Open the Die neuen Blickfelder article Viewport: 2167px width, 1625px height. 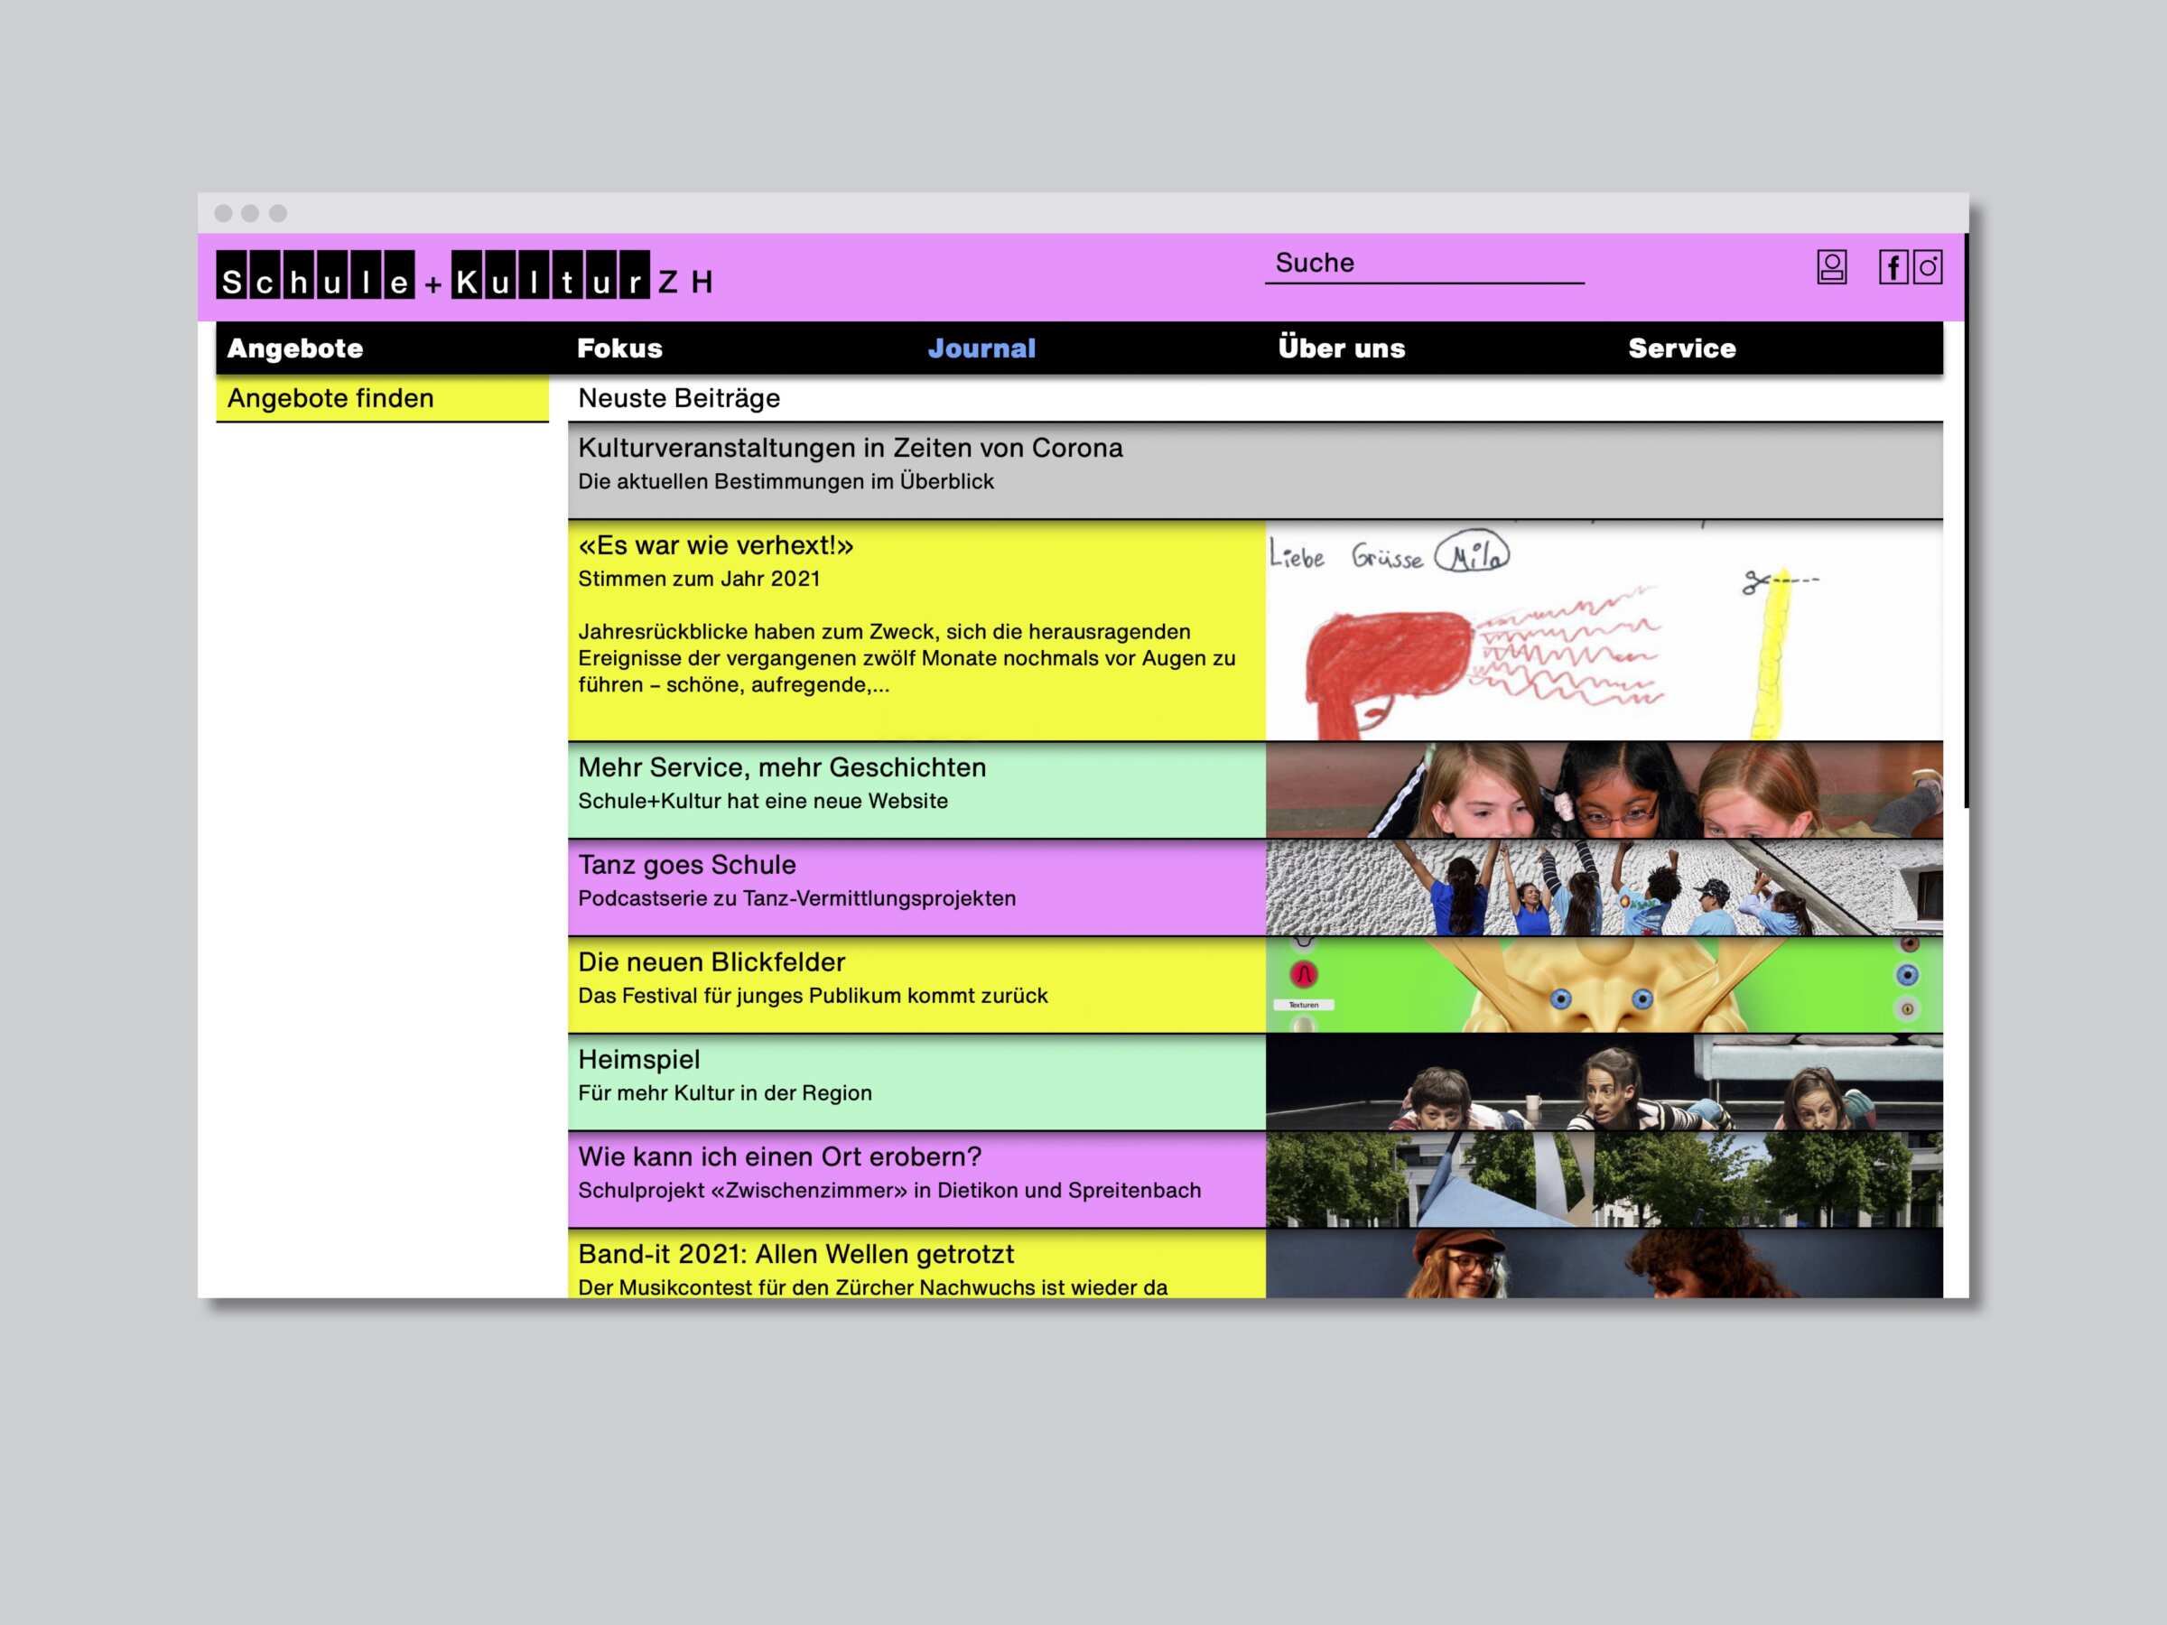pos(711,963)
